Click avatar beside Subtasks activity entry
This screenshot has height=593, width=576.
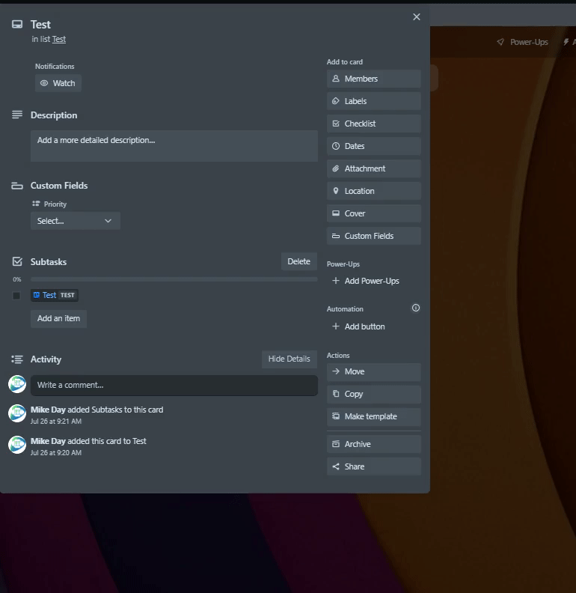click(17, 413)
